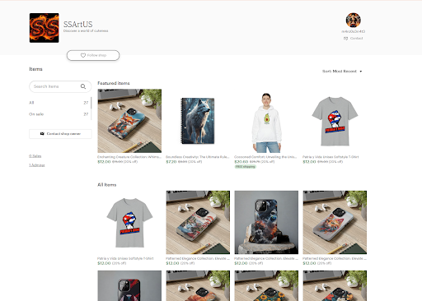Click the Patterned Elegance title under cat case
The height and width of the screenshot is (301, 422).
(335, 258)
